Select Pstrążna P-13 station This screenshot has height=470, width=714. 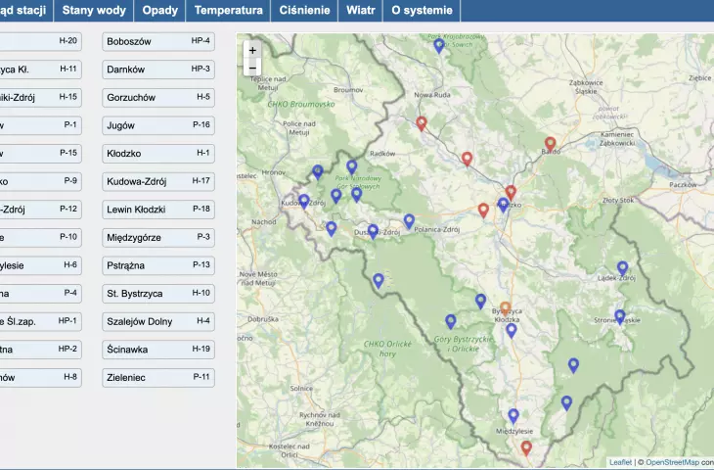158,265
